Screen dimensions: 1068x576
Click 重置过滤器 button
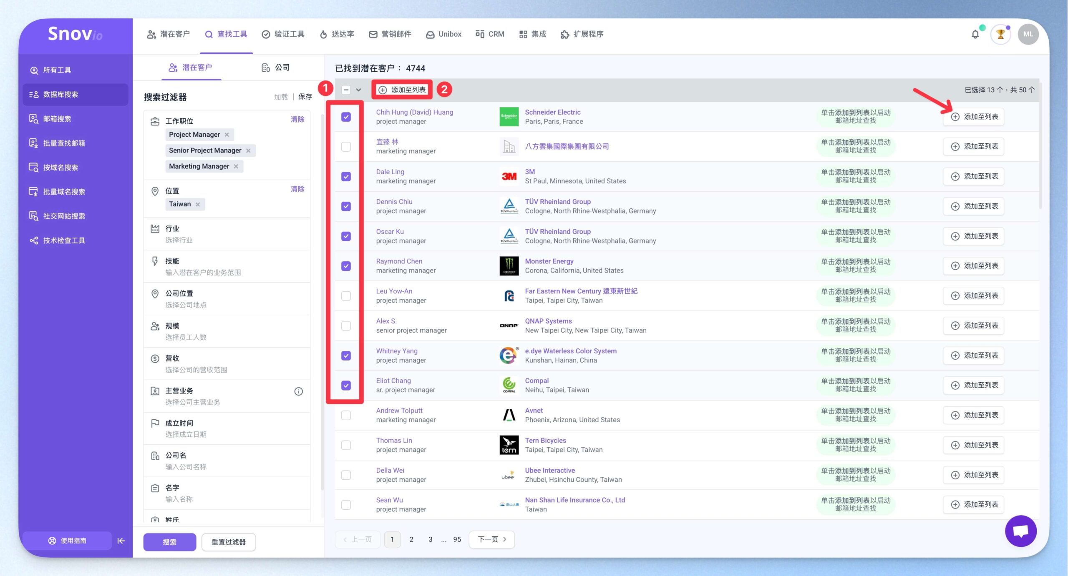coord(229,542)
